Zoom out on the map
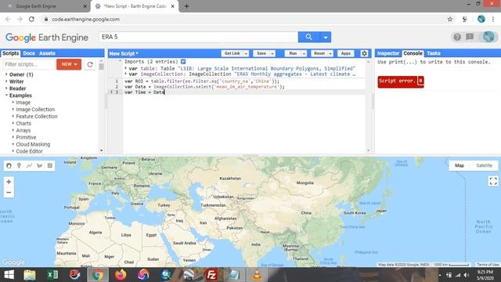501x282 pixels. [x=9, y=193]
